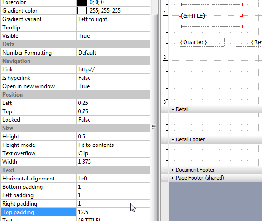Collapse the Detail section
The width and height of the screenshot is (262, 221).
click(x=172, y=109)
